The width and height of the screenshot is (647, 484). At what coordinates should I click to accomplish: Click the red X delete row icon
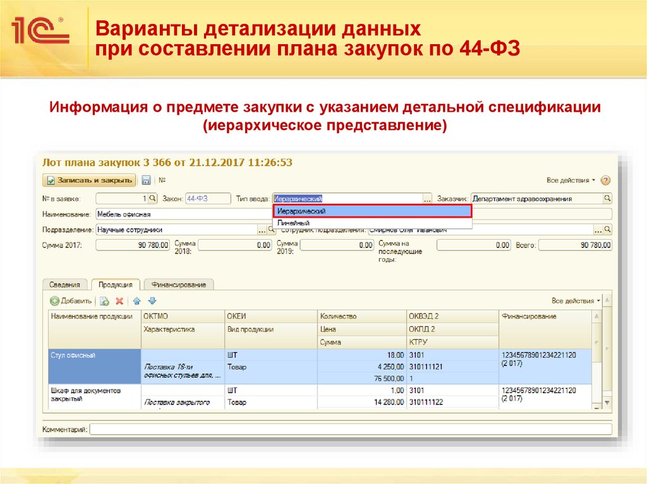tap(120, 300)
